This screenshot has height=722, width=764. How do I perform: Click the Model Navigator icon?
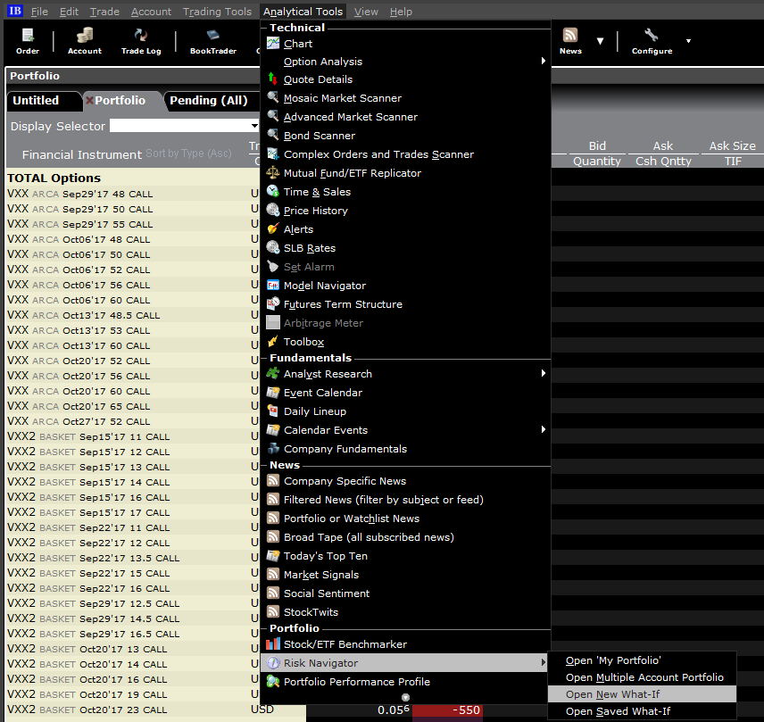click(x=273, y=285)
